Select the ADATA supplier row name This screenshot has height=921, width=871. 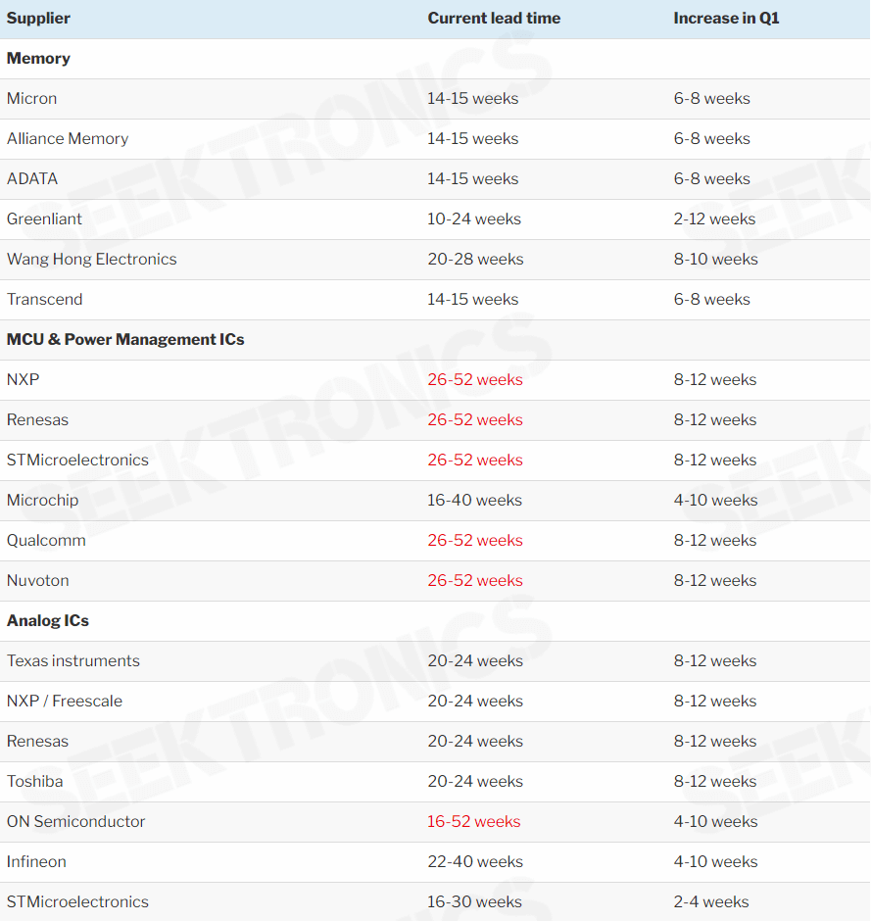pyautogui.click(x=32, y=178)
